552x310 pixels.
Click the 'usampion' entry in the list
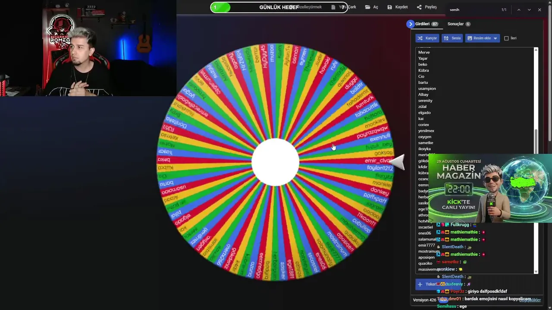coord(427,89)
